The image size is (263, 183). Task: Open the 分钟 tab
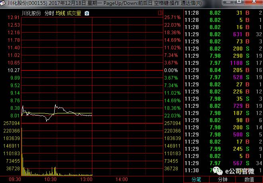222,179
